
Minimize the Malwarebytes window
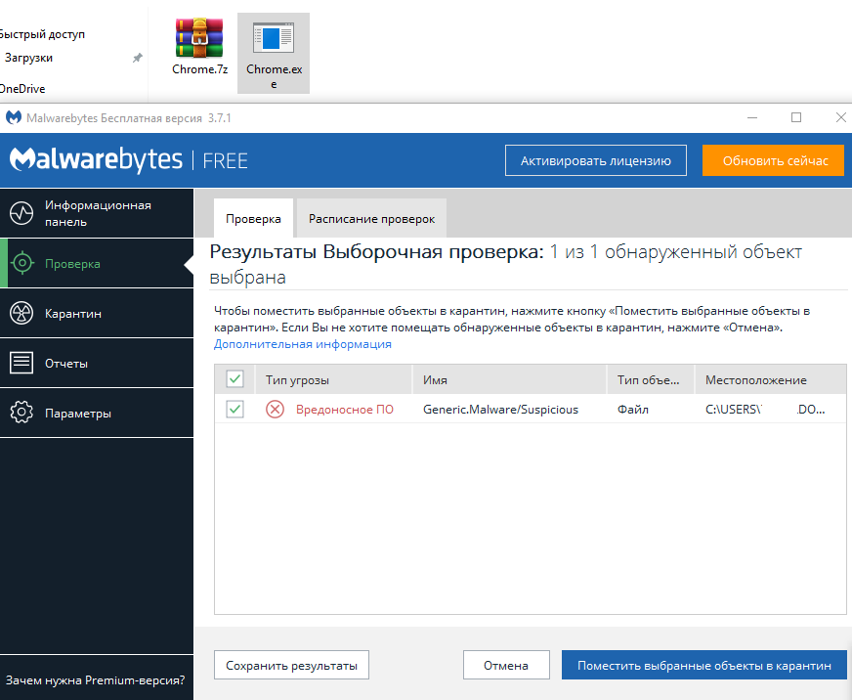point(752,117)
